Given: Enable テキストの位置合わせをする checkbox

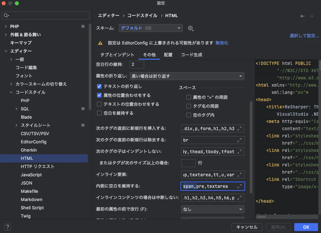Looking at the screenshot, I should point(99,104).
